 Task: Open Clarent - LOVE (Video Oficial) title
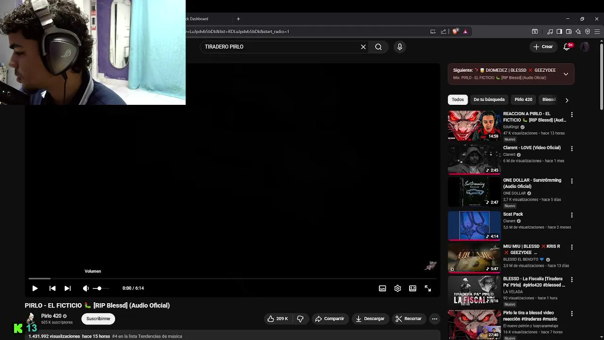click(x=532, y=148)
